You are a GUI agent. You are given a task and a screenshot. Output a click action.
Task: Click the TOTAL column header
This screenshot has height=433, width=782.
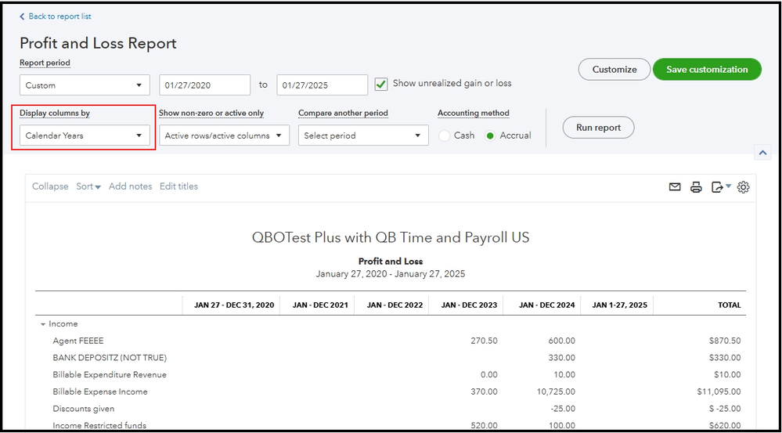click(730, 305)
